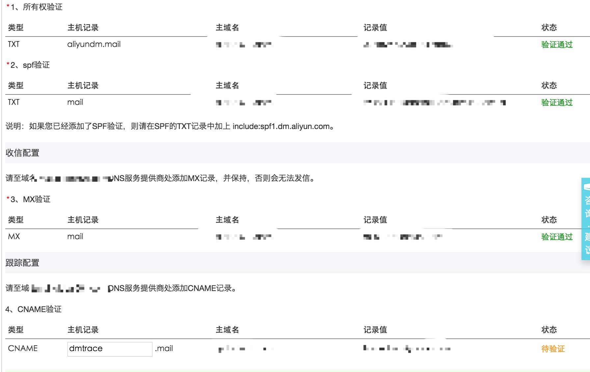Select the TXT type cell under 所有权验证

point(13,44)
